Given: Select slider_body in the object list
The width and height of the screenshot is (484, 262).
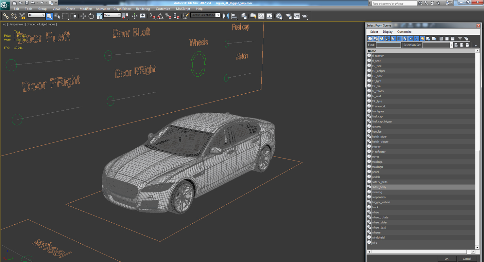Looking at the screenshot, I should 421,187.
